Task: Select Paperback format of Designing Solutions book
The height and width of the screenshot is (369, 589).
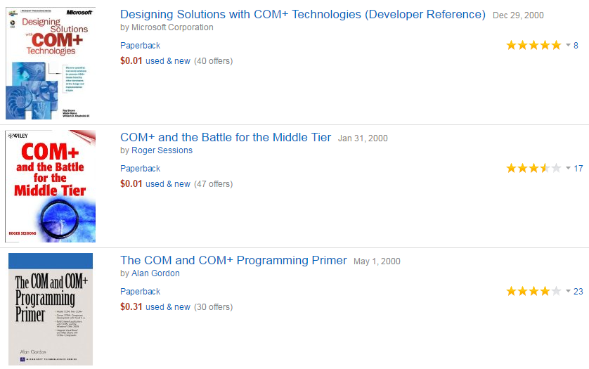Action: tap(140, 46)
